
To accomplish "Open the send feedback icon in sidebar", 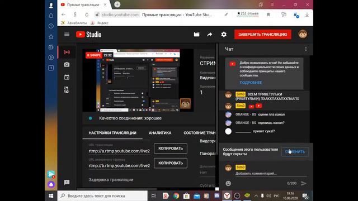I will (67, 183).
